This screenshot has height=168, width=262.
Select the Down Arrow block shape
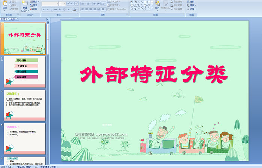[x=149, y=5]
